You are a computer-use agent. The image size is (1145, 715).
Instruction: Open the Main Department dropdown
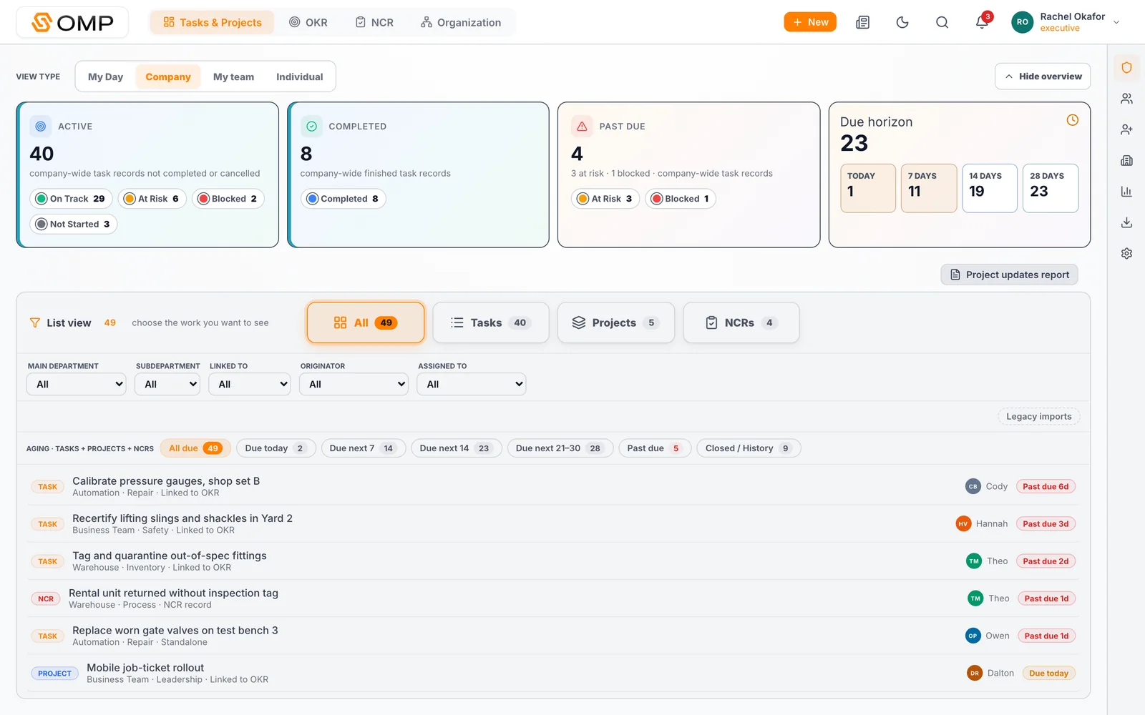[77, 384]
